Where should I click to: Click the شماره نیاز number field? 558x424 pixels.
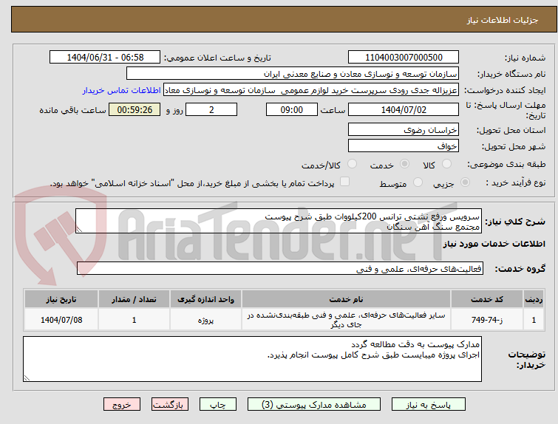coord(404,58)
